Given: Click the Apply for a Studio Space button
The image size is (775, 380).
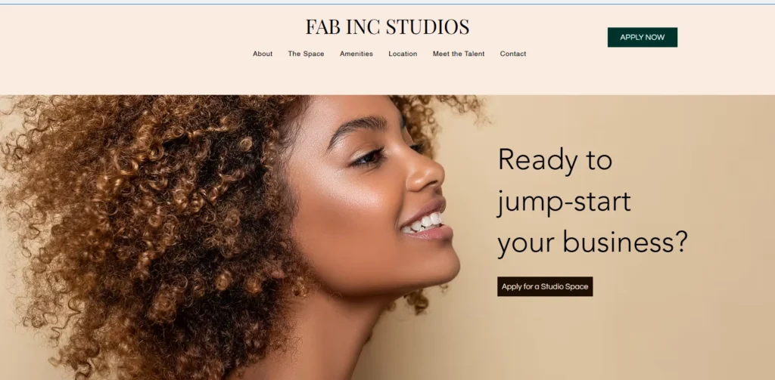Looking at the screenshot, I should [x=545, y=287].
